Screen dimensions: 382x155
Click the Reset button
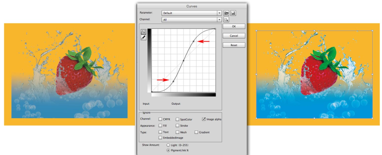point(234,45)
